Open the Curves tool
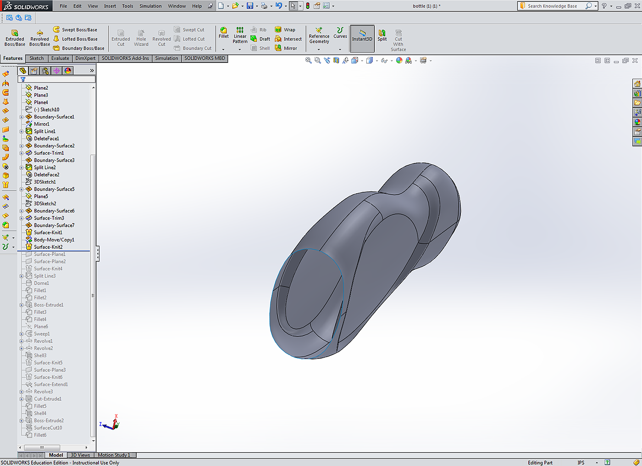This screenshot has width=642, height=466. (x=340, y=33)
